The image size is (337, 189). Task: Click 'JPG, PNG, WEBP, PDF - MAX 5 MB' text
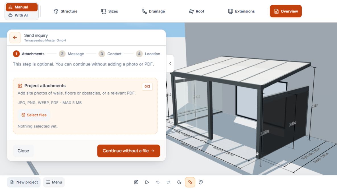50,103
